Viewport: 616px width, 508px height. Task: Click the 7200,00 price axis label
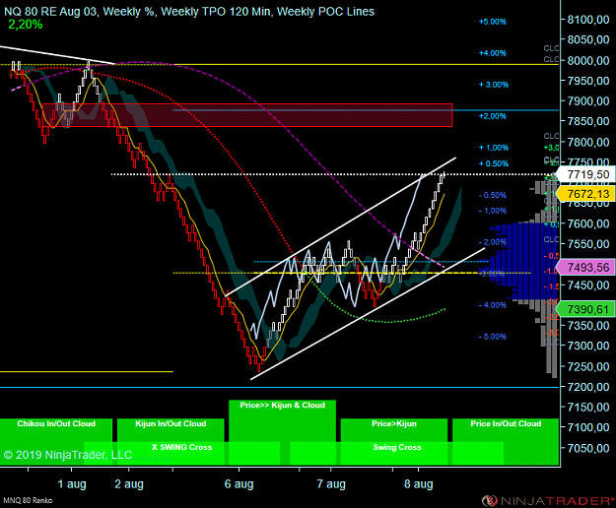point(588,387)
